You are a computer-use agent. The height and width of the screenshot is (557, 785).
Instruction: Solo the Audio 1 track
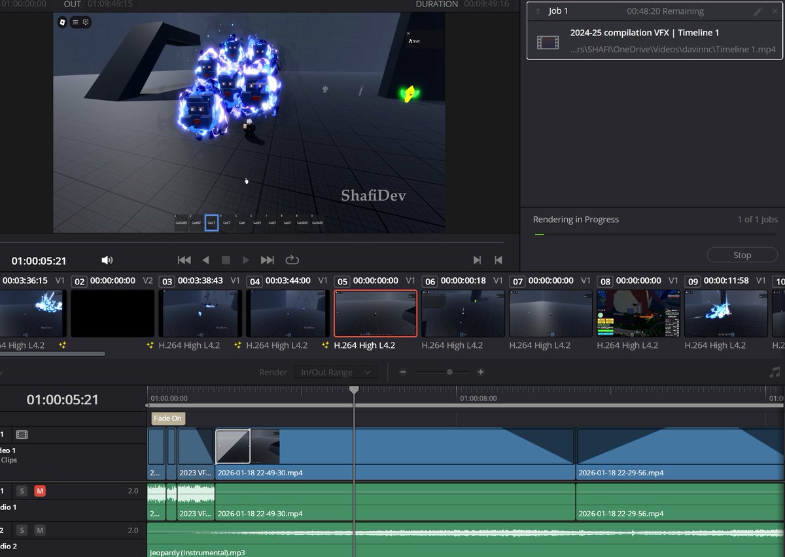click(22, 491)
